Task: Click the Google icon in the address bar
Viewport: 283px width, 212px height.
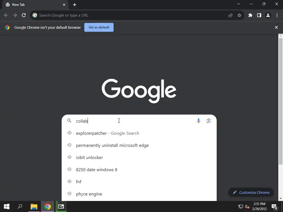Action: [35, 15]
